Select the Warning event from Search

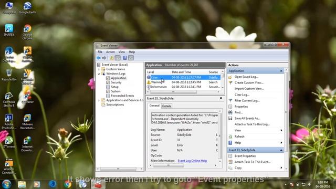[183, 82]
